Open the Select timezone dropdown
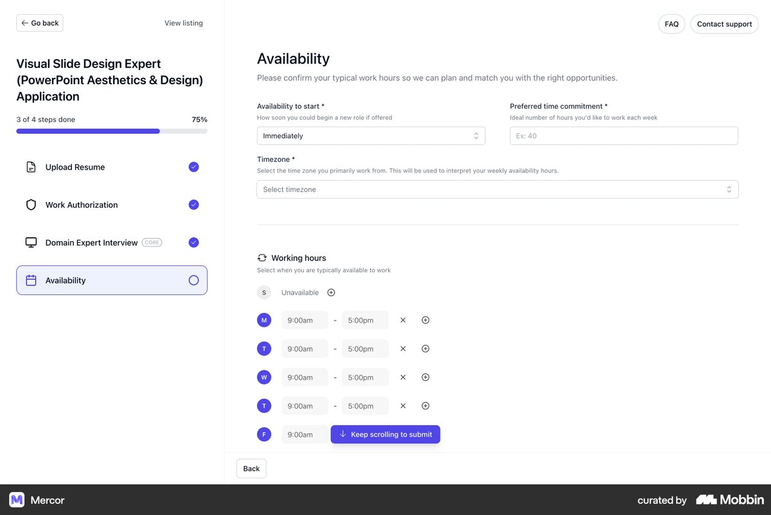This screenshot has width=771, height=515. 497,190
